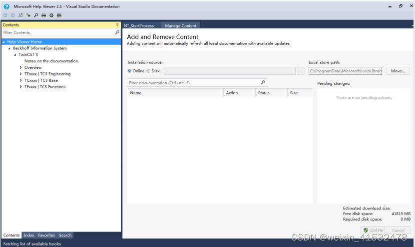Click the blue help question-mark icon

[6, 6]
